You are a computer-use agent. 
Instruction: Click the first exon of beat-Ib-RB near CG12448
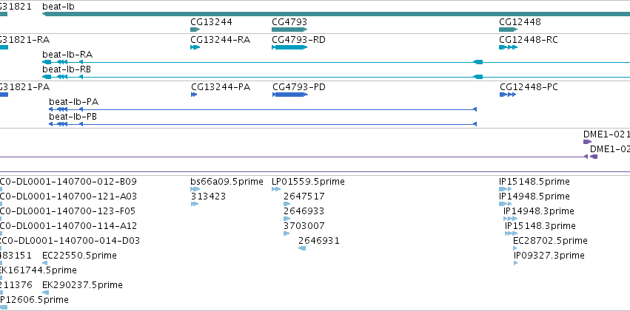tap(477, 77)
